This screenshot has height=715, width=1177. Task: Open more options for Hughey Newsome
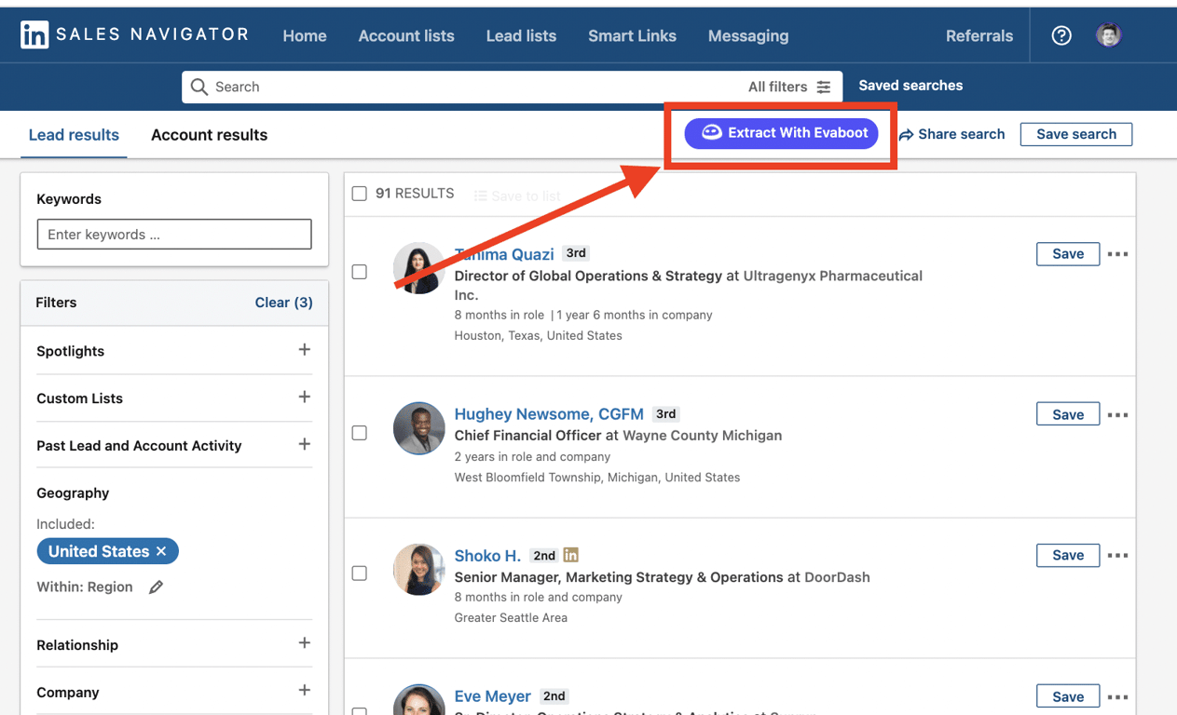point(1117,414)
